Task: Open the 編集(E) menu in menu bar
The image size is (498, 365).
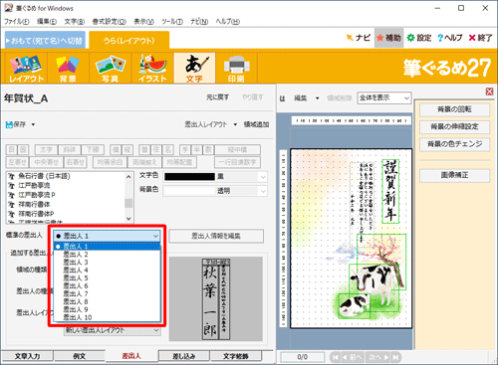Action: (x=47, y=22)
